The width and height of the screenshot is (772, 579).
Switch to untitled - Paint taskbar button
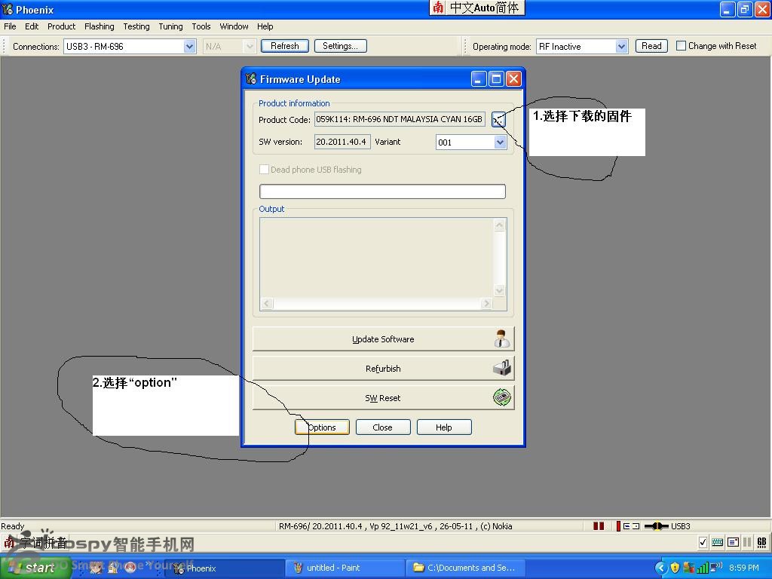[345, 568]
